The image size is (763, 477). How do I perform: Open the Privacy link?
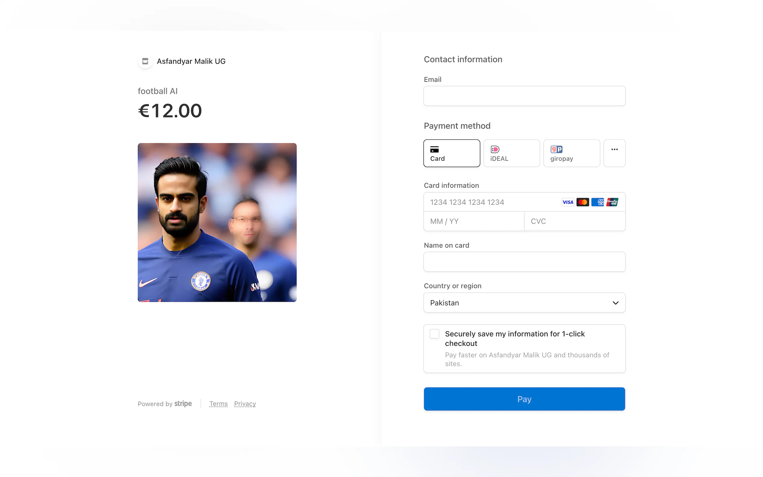coord(245,404)
